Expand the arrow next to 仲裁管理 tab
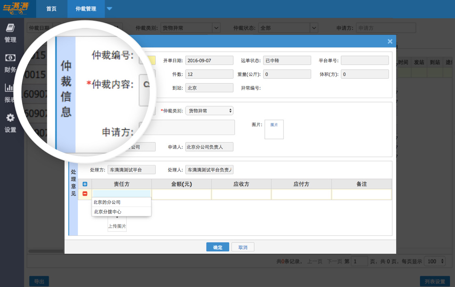 point(109,9)
